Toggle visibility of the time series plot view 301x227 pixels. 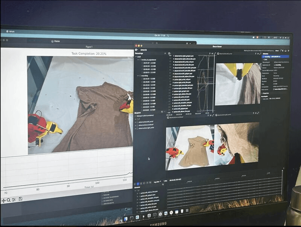click(x=211, y=54)
